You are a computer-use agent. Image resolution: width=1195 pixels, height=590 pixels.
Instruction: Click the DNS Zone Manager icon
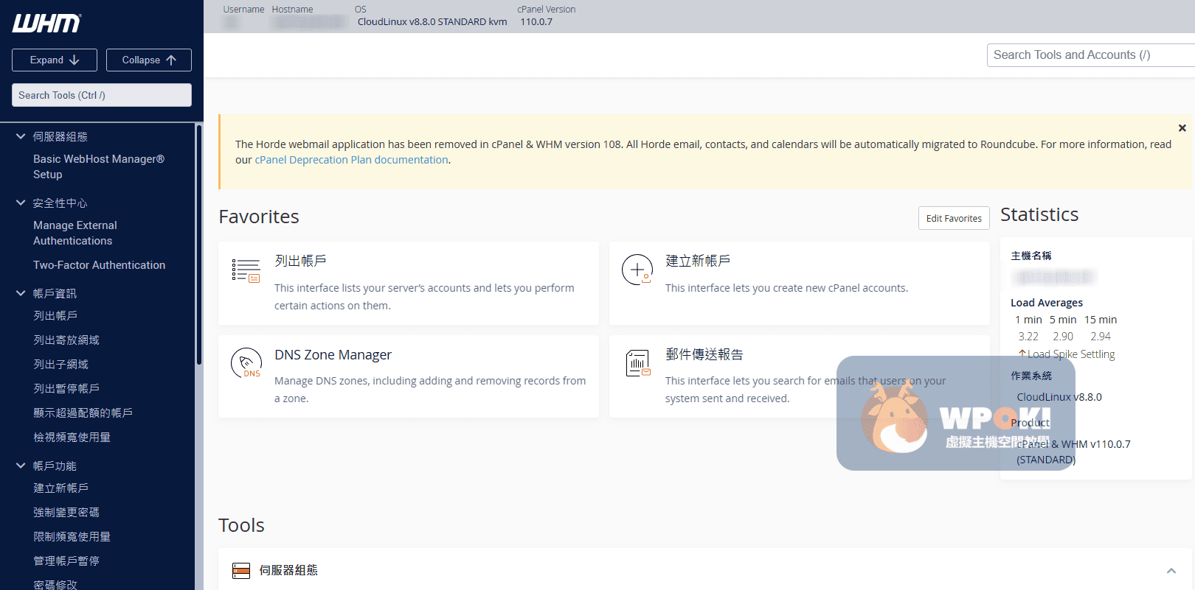246,363
